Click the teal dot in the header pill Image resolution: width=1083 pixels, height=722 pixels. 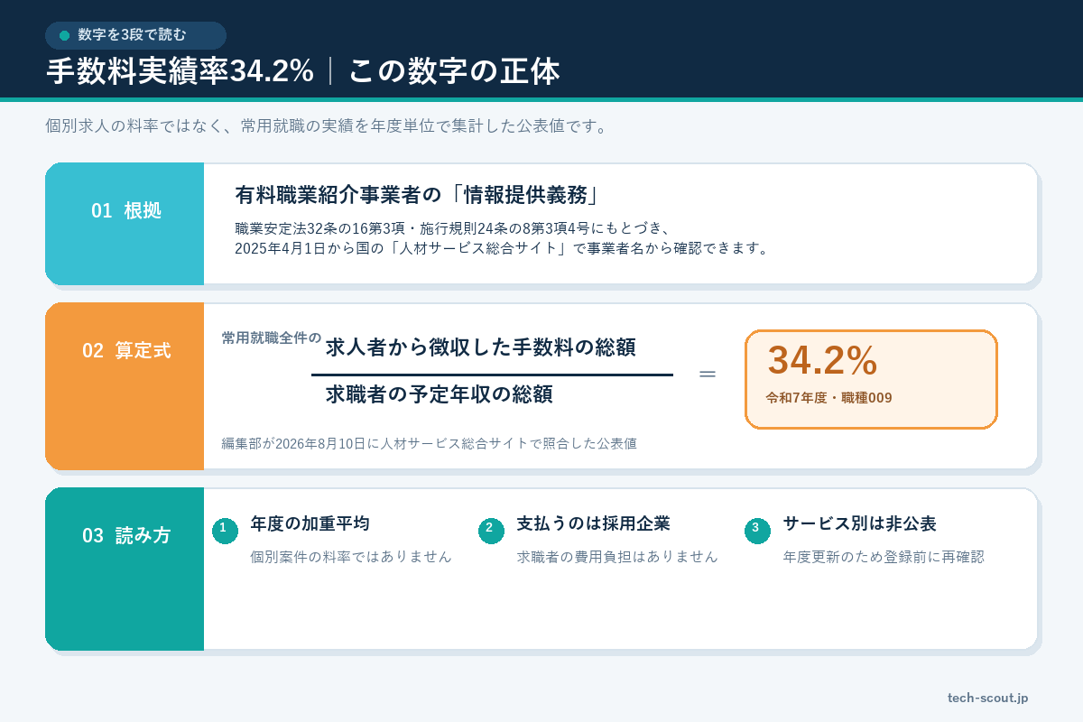[x=64, y=35]
